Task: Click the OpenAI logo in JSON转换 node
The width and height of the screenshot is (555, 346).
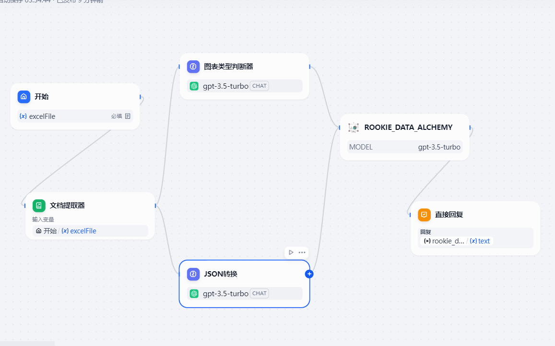Action: click(x=194, y=293)
